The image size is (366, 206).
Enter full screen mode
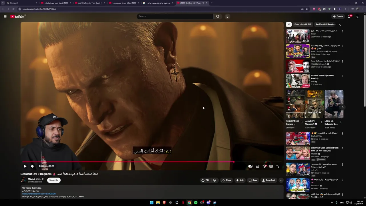278,166
